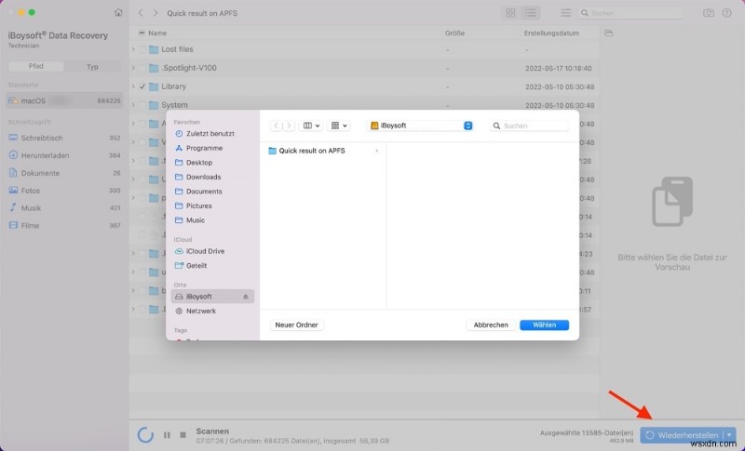This screenshot has width=745, height=451.
Task: Click the green maximize window button
Action: 32,12
